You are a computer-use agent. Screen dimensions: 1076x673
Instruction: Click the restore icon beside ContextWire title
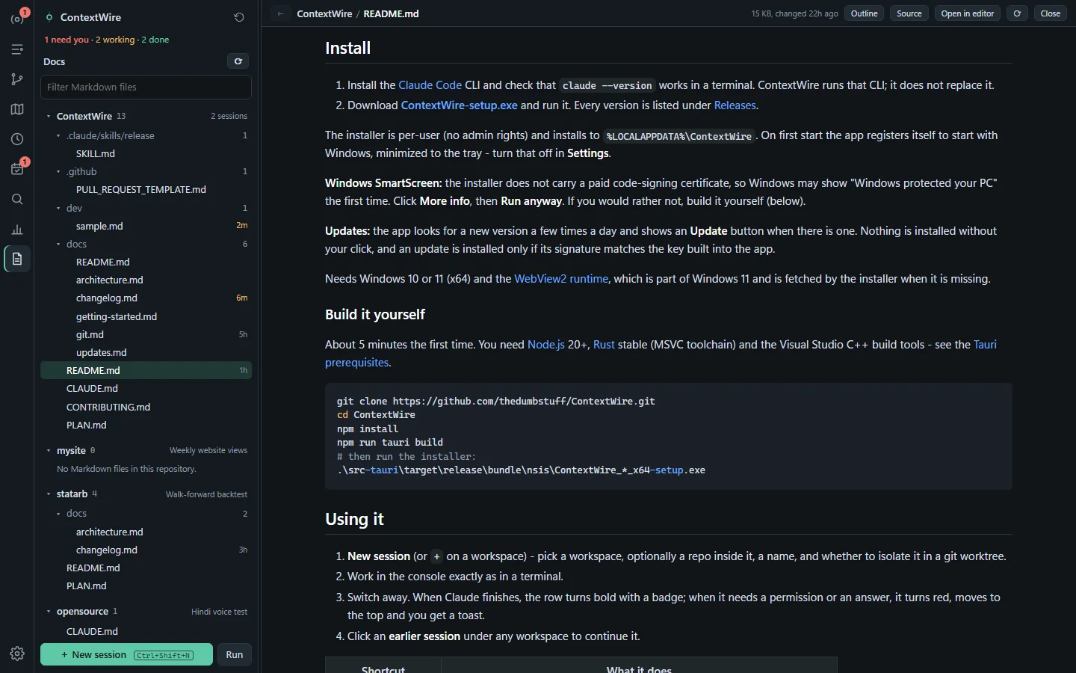[x=239, y=17]
